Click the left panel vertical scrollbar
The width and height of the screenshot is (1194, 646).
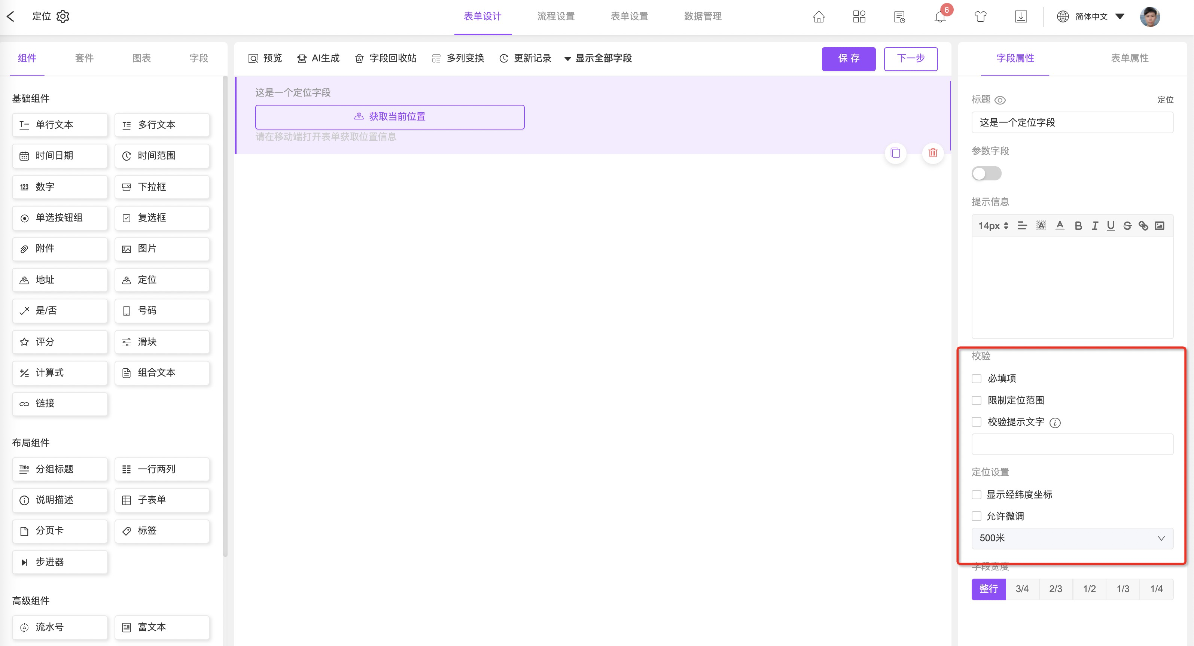click(x=225, y=317)
